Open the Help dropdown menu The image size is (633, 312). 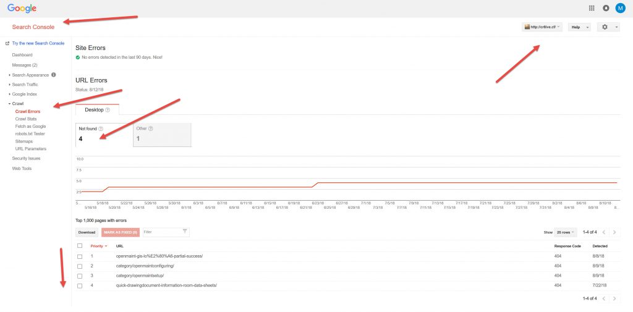(x=579, y=27)
